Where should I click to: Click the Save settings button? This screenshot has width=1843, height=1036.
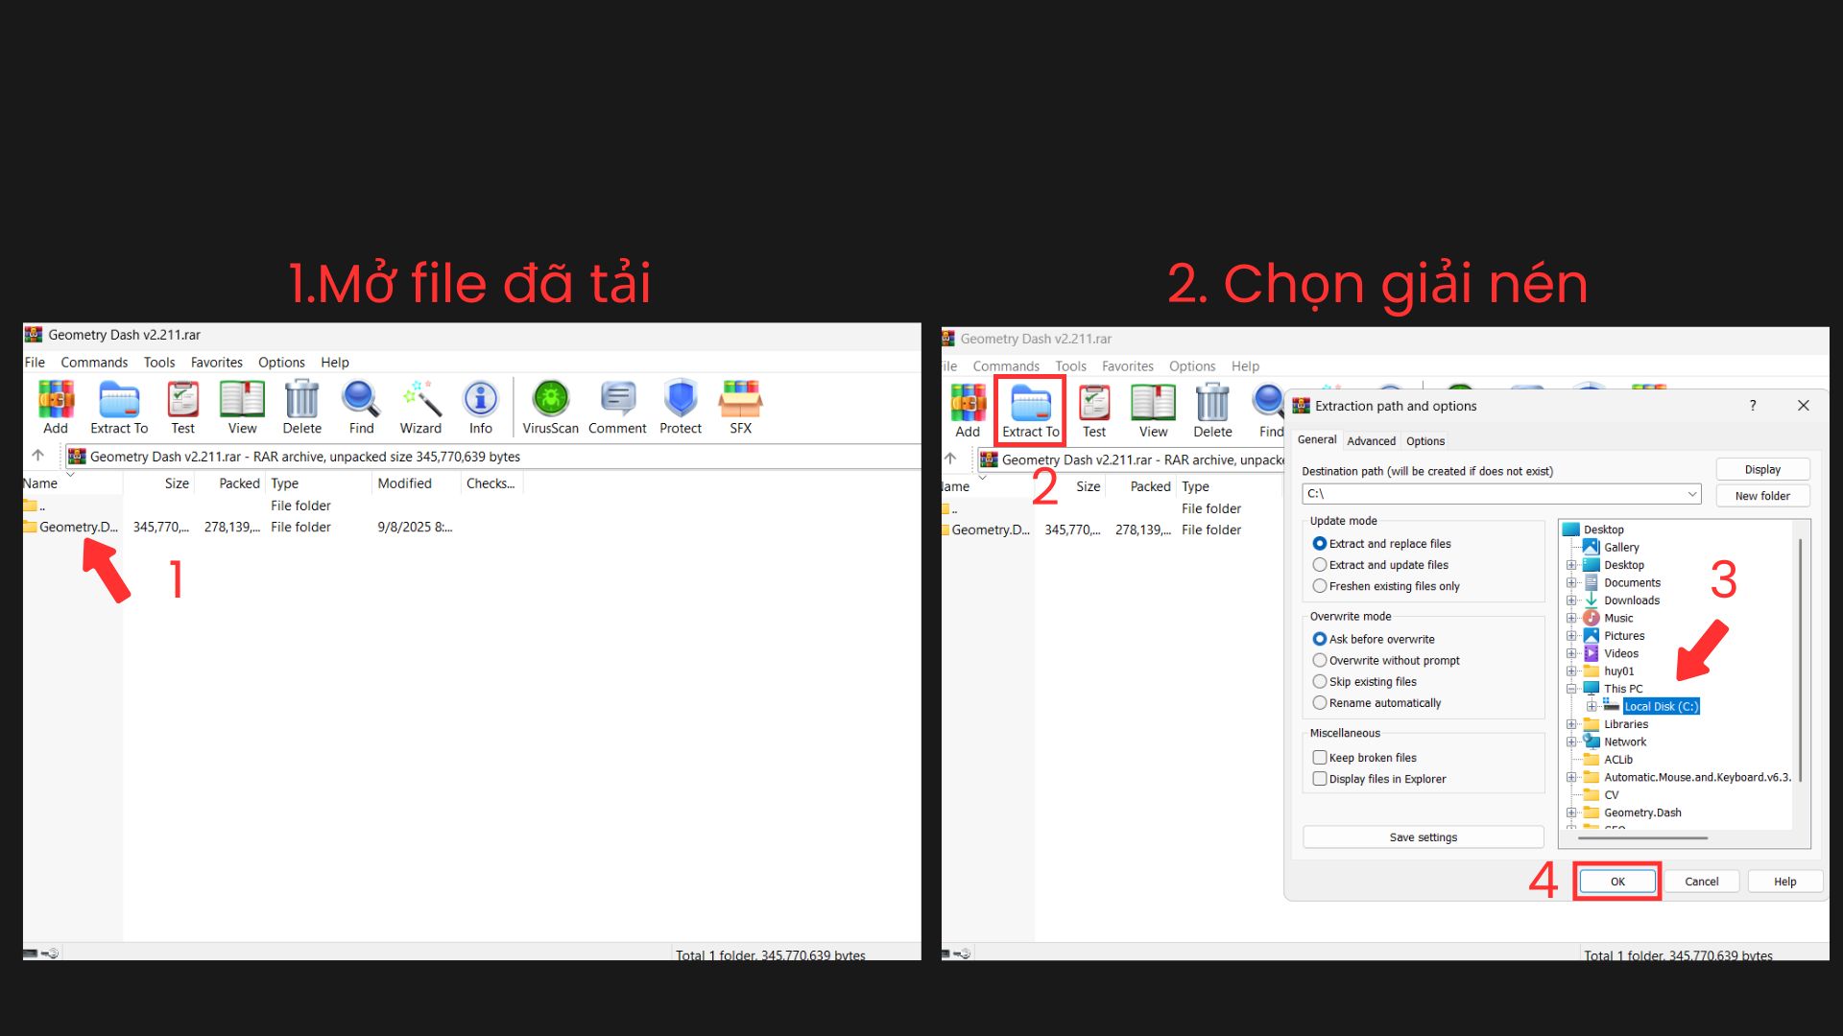(x=1423, y=837)
